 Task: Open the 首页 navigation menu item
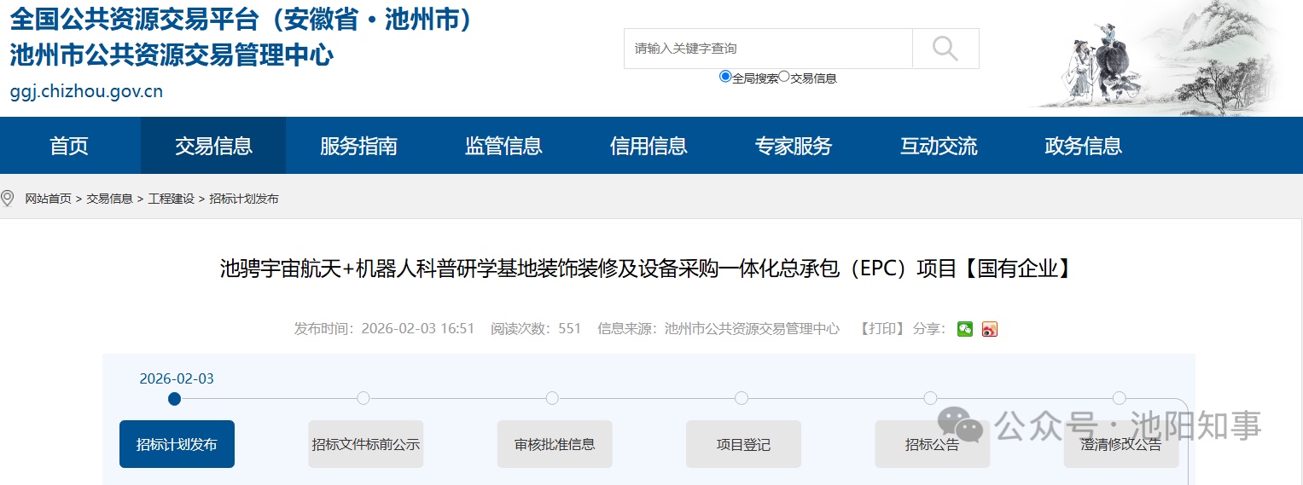click(69, 146)
